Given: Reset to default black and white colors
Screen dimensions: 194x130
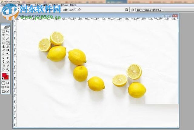Looking at the screenshot, I should tap(3, 78).
